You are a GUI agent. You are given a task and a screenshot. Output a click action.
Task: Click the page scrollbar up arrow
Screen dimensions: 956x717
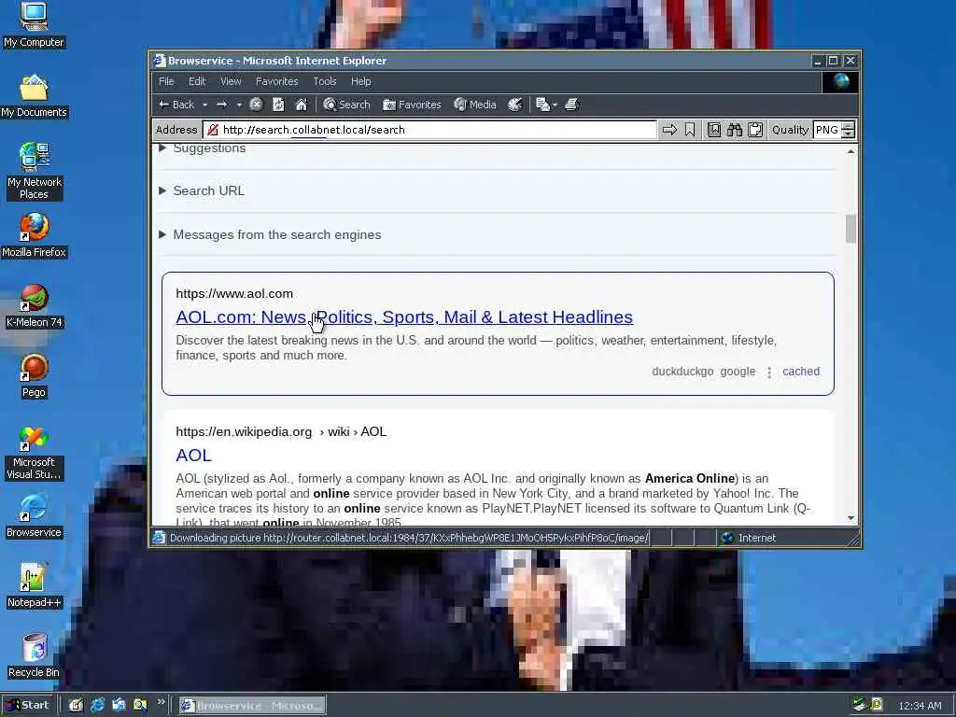tap(851, 150)
